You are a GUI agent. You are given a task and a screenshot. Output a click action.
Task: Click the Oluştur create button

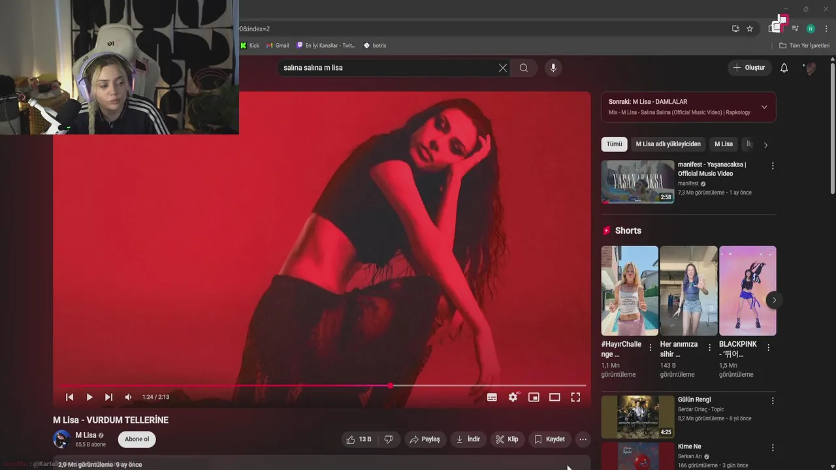(x=748, y=68)
